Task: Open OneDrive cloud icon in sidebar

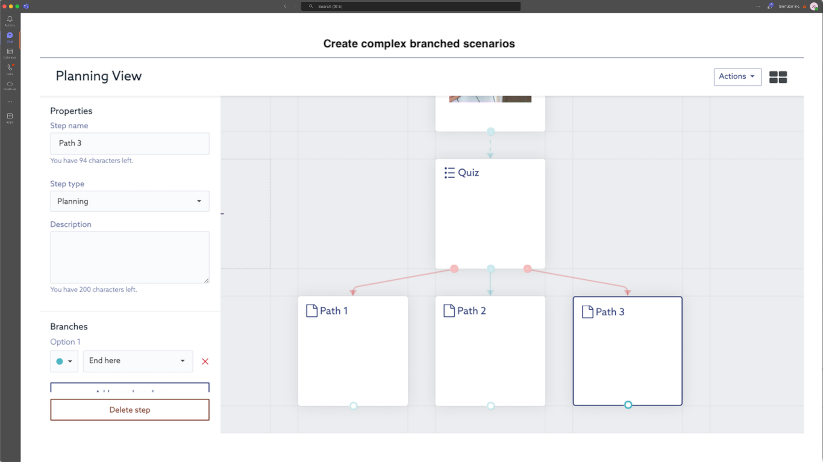Action: point(10,85)
